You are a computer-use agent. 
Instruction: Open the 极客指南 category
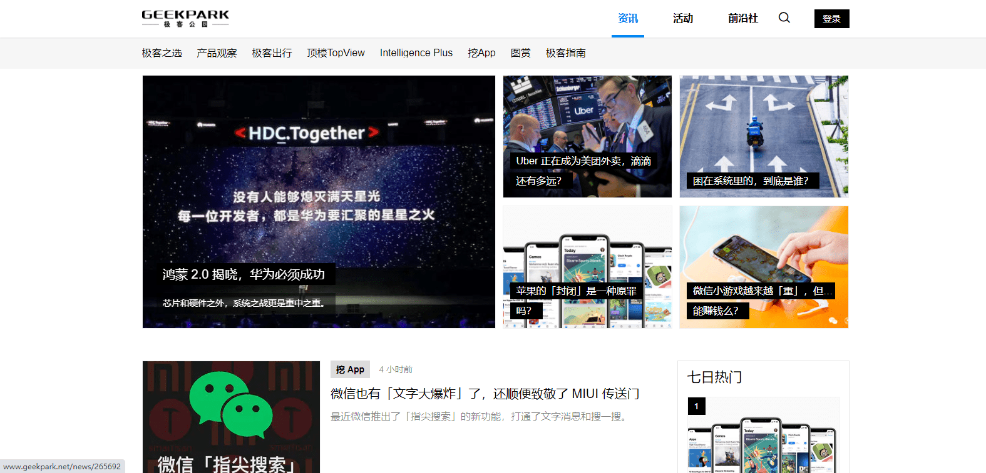tap(565, 53)
